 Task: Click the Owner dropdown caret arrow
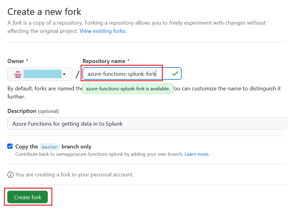click(64, 74)
